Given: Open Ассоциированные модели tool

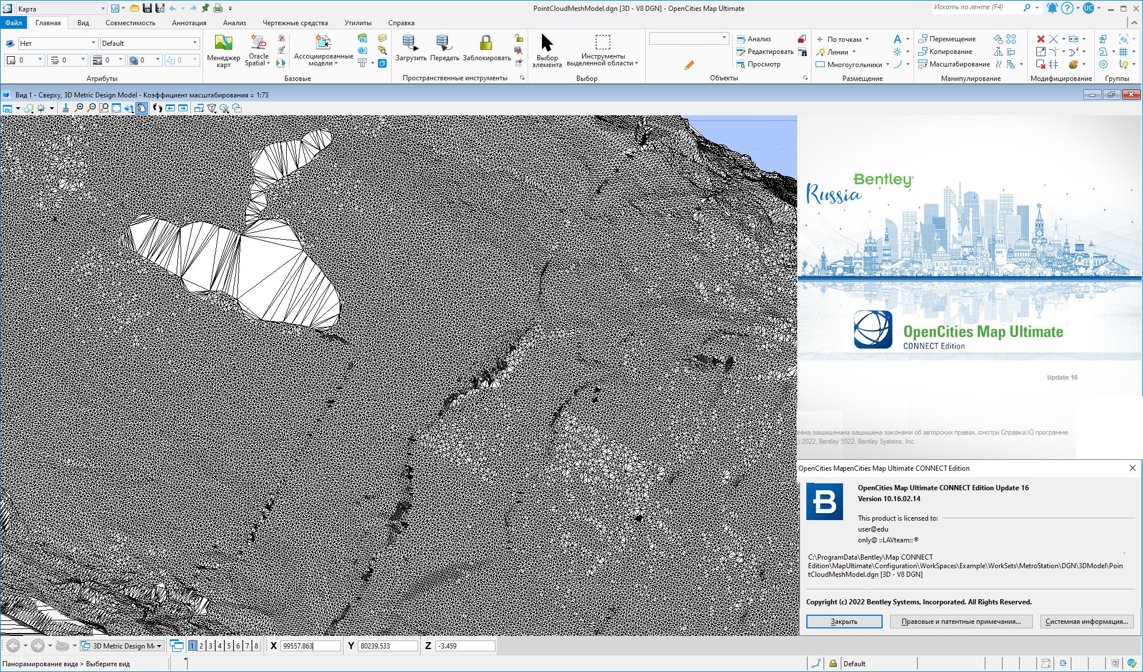Looking at the screenshot, I should tap(323, 51).
